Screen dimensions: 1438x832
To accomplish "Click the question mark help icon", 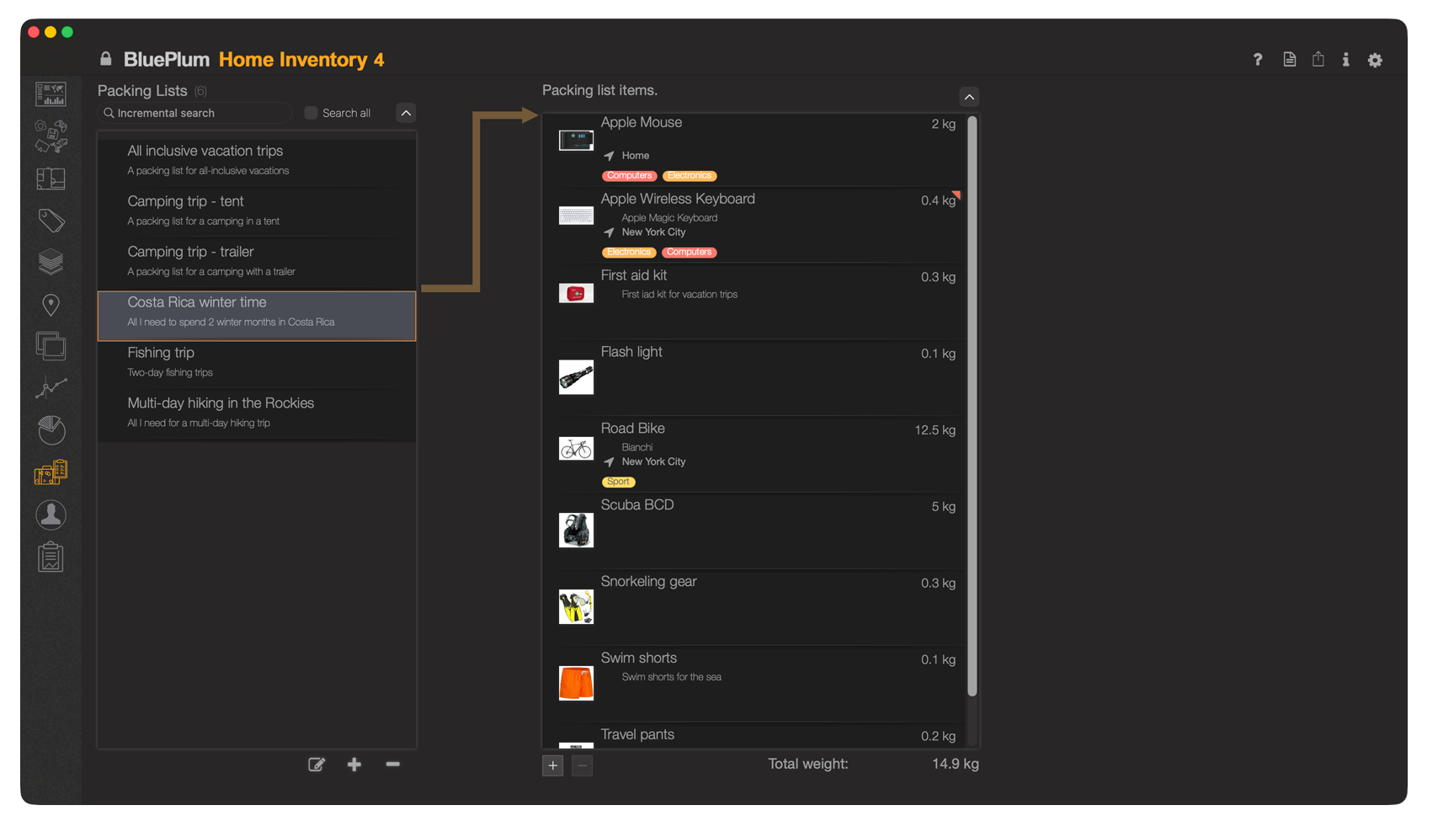I will 1258,60.
